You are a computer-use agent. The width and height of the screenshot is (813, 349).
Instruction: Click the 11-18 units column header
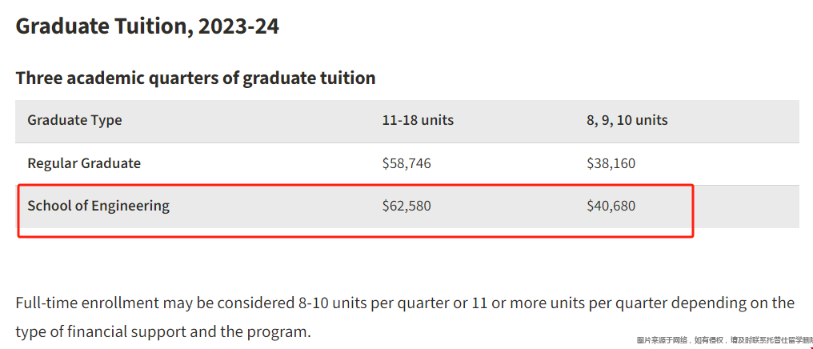[x=418, y=120]
